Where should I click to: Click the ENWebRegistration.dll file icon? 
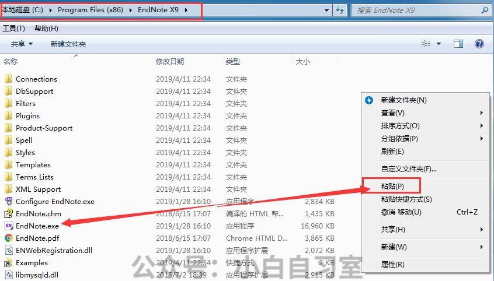coord(8,250)
